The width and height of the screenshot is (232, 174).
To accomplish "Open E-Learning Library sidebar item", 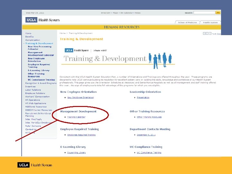I will [x=38, y=71].
